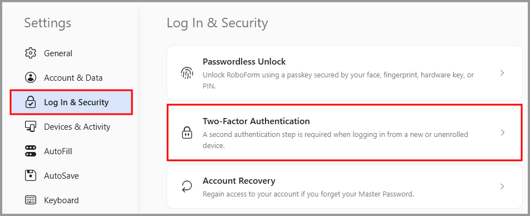This screenshot has height=216, width=530.
Task: Click the fingerprint icon for Passwordless Unlock
Action: pos(187,73)
